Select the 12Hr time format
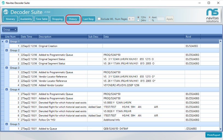The width and height of the screenshot is (223, 140). (x=138, y=17)
